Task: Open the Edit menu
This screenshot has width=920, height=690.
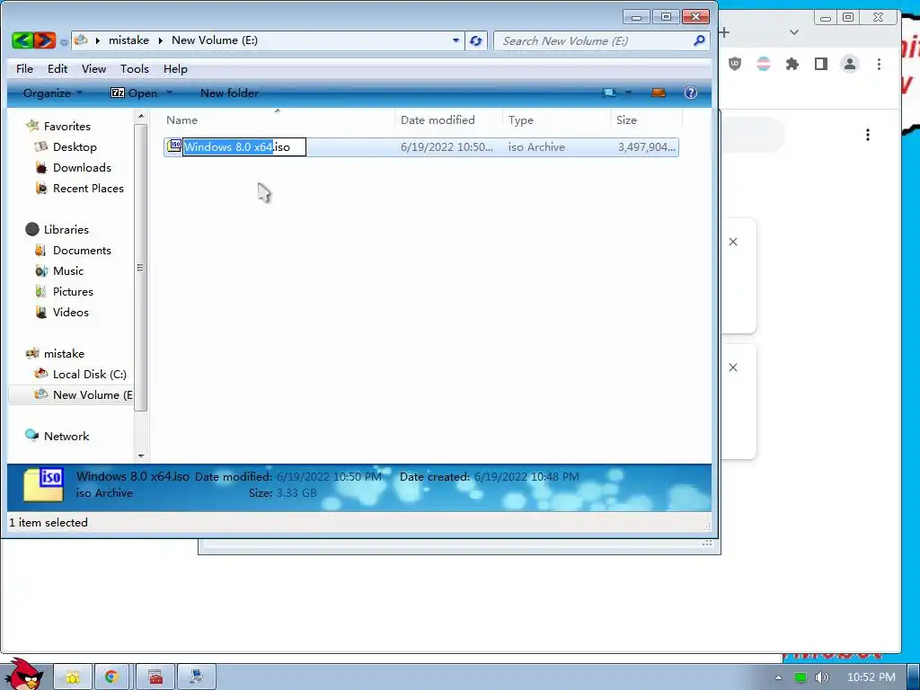Action: (x=57, y=68)
